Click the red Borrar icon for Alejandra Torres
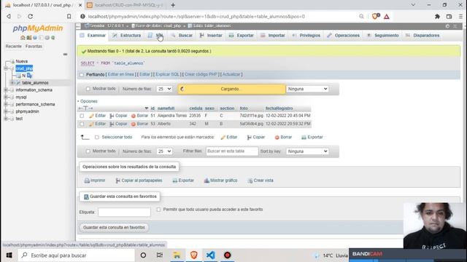 tap(134, 116)
